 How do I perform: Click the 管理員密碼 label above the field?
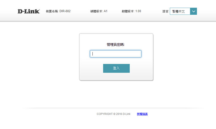tap(115, 44)
